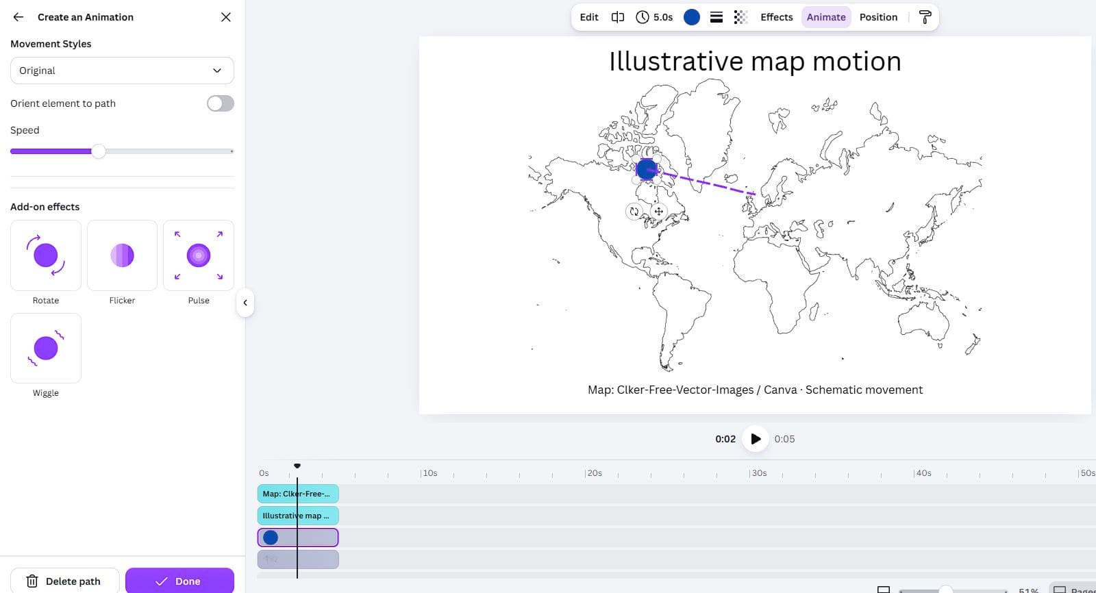Adjust the Speed slider handle
Screen dimensions: 1096x593
(x=99, y=151)
